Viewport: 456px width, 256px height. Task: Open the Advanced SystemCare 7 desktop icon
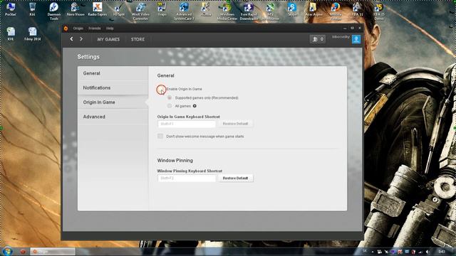pos(184,11)
